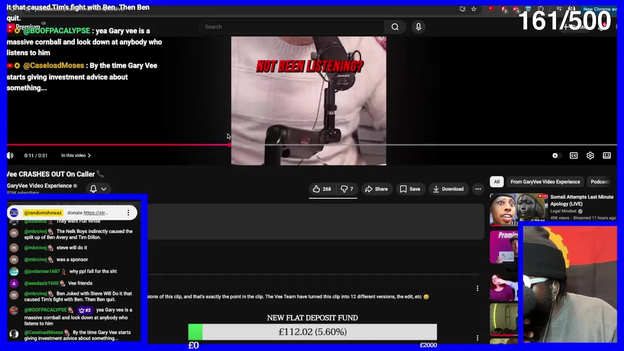
Task: Start voice search with the microphone icon
Action: [x=418, y=27]
